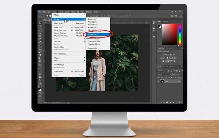Toggle Lock All padlock icon

(x=172, y=77)
